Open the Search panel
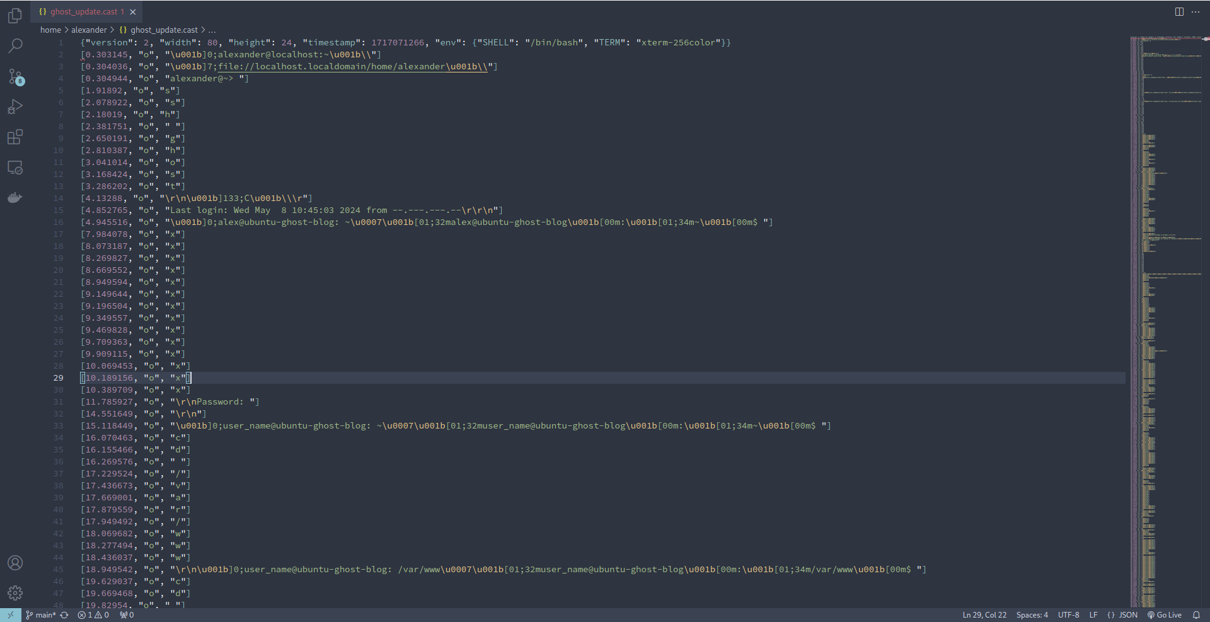This screenshot has width=1210, height=622. point(14,46)
